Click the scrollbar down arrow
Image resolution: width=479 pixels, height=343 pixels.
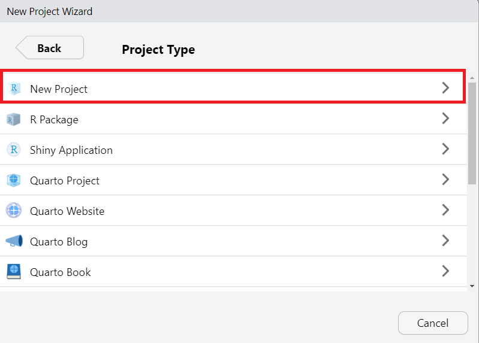(x=472, y=286)
